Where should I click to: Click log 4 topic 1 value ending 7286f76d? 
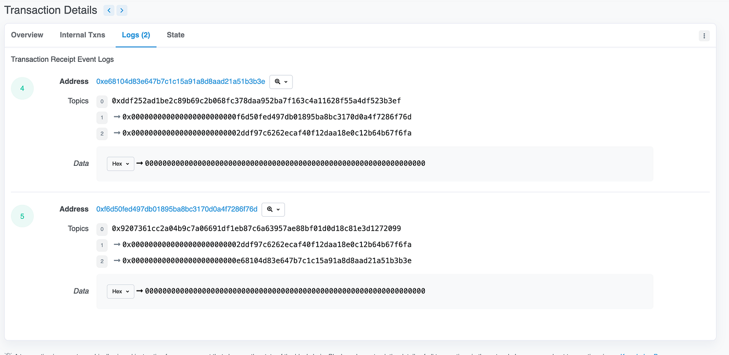267,117
